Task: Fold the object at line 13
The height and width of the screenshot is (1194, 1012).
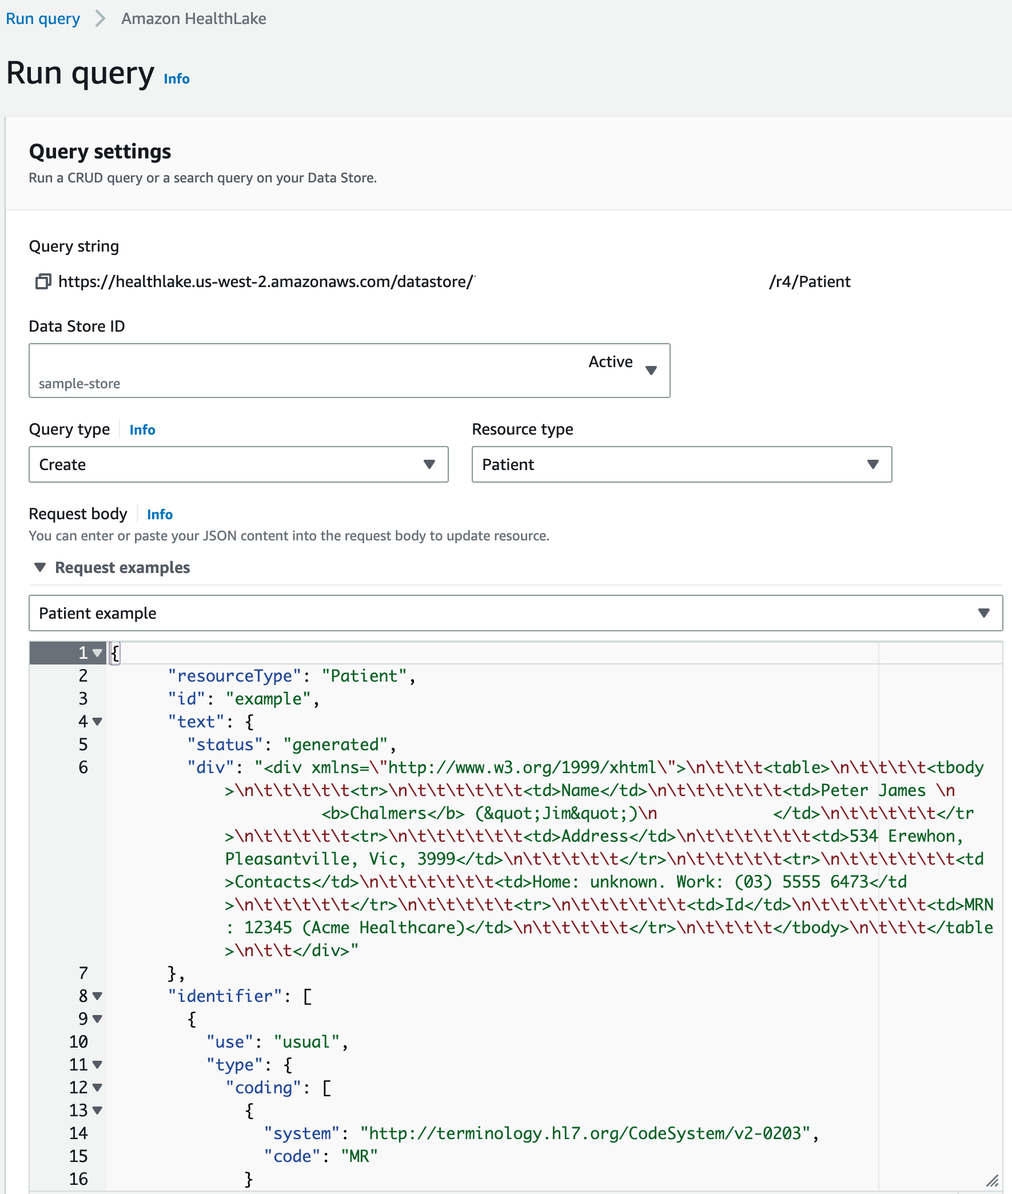Action: point(98,1111)
